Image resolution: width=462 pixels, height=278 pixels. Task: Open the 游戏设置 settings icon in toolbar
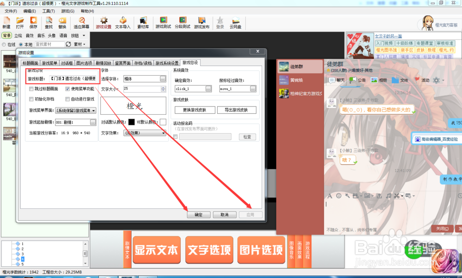click(x=103, y=22)
